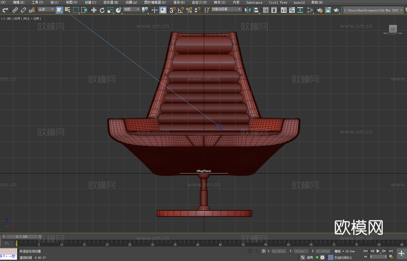Open the 渲染(R) menu
This screenshot has height=261, width=407.
tap(179, 2)
